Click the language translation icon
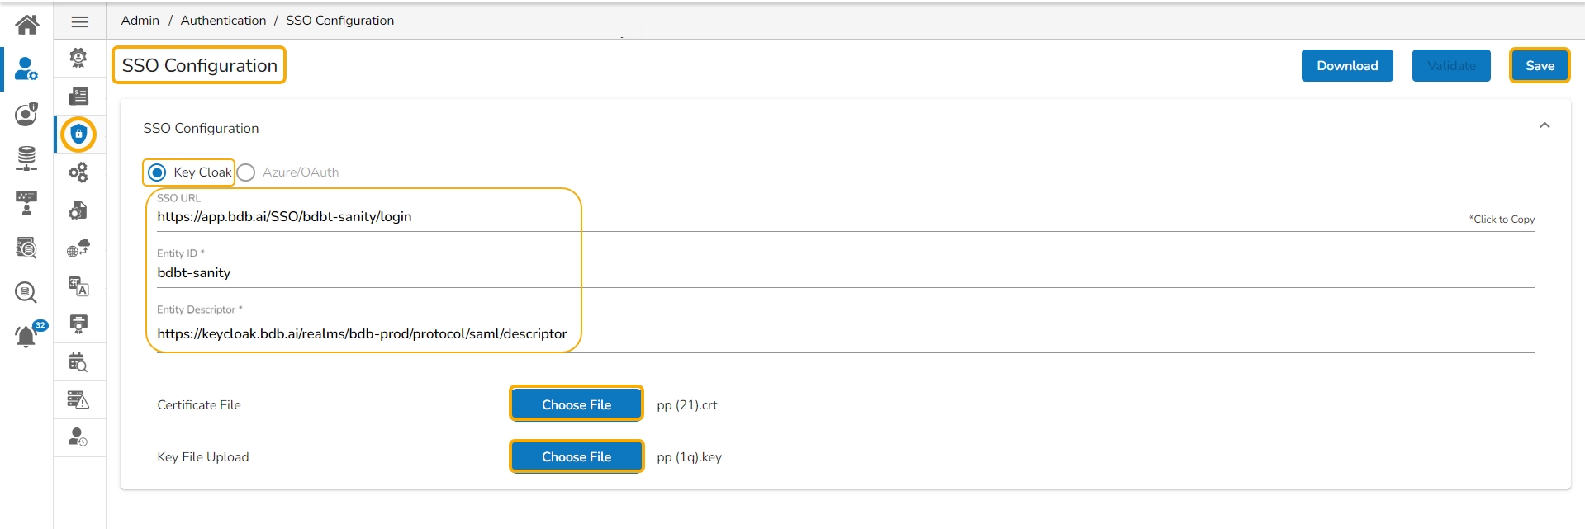The width and height of the screenshot is (1585, 529). [78, 286]
